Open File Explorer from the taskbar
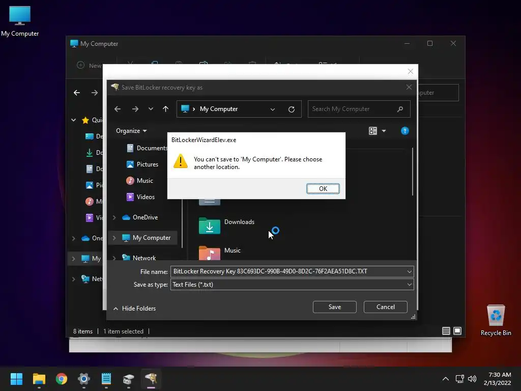 pos(39,379)
